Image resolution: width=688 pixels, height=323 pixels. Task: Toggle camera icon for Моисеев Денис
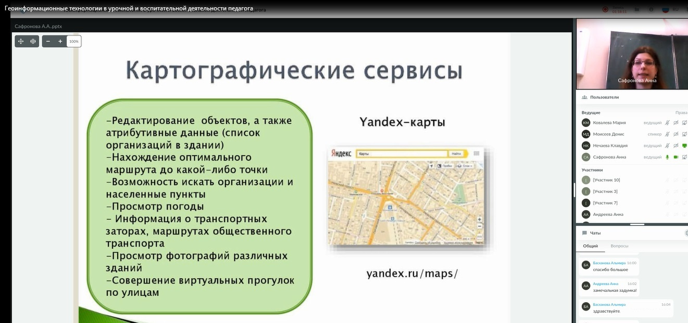676,134
